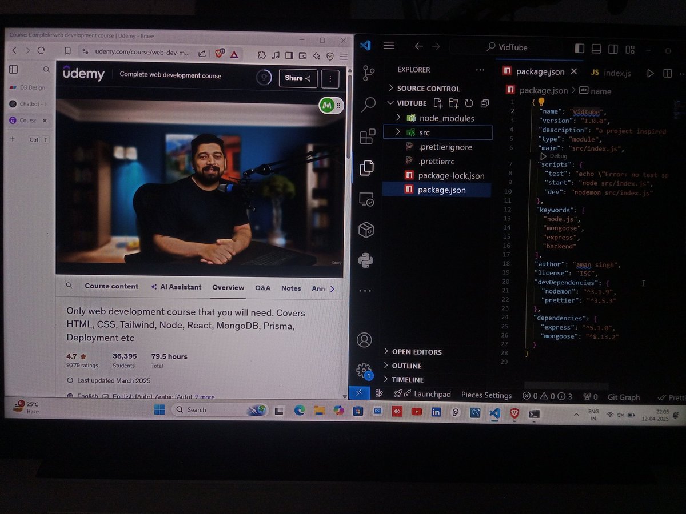Open Brave extensions puzzle icon
The width and height of the screenshot is (686, 514).
click(x=262, y=55)
